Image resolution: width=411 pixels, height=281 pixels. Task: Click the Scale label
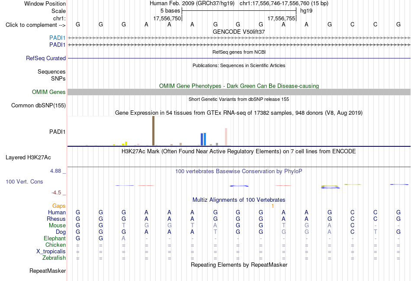point(59,11)
